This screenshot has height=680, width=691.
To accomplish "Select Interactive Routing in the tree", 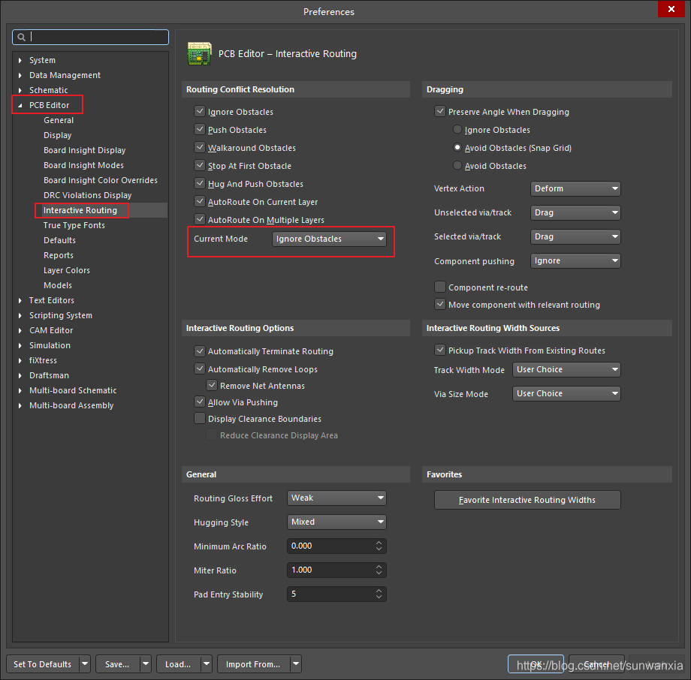I will pos(80,210).
